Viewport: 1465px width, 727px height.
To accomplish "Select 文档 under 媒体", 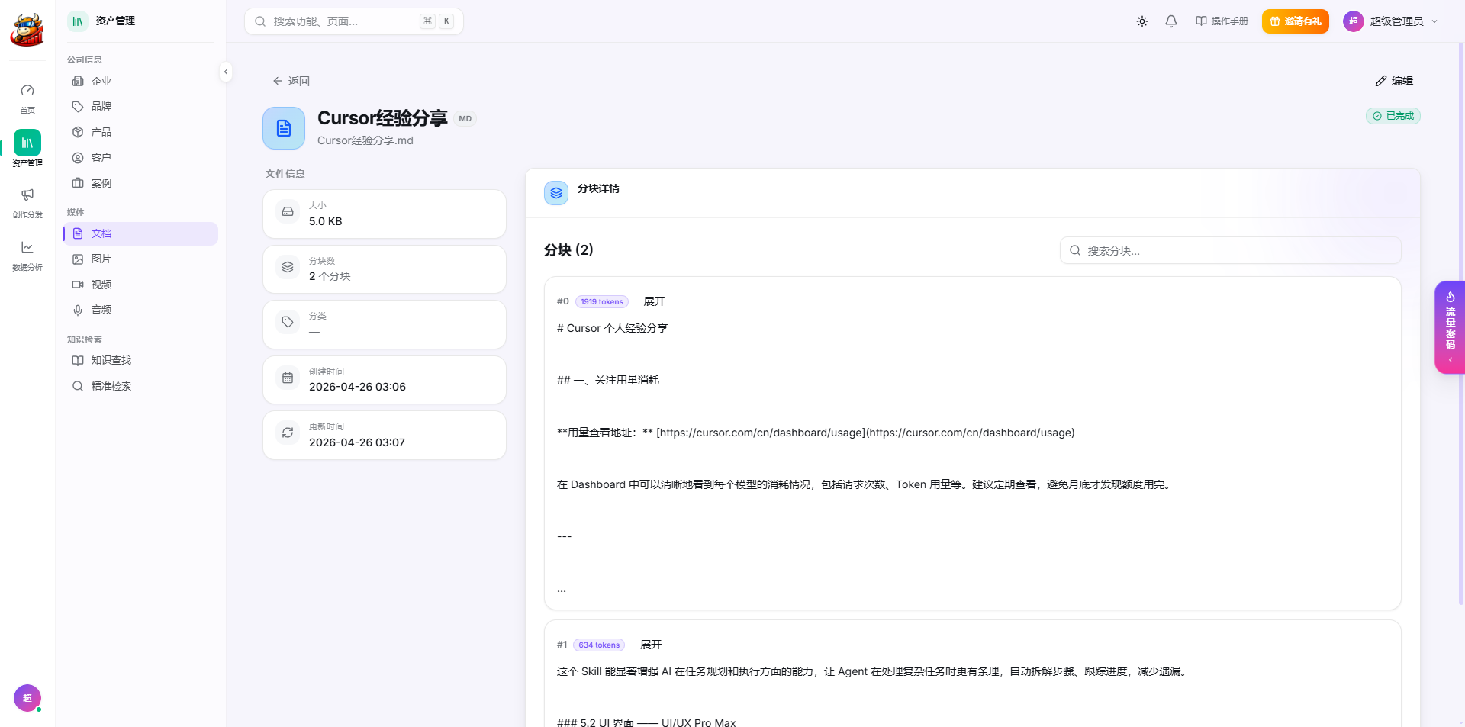I will [140, 233].
